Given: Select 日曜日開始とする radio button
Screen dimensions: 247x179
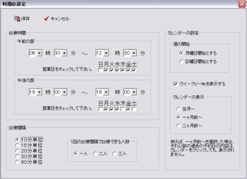Looking at the screenshot, I should [x=181, y=62].
